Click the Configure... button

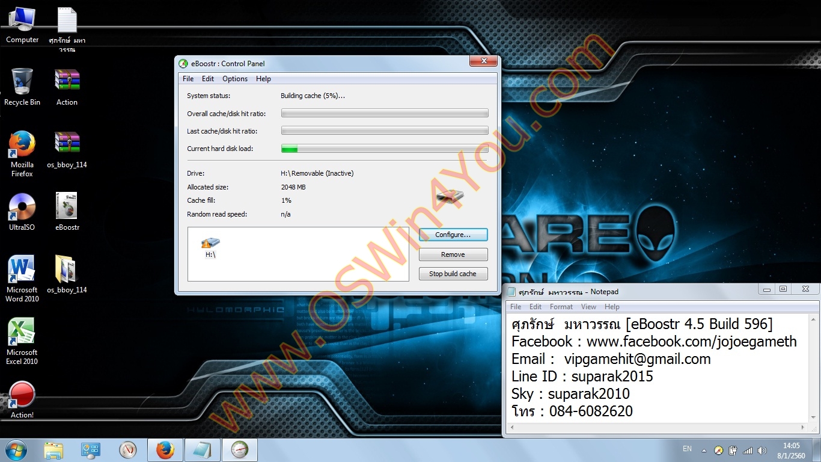tap(453, 235)
